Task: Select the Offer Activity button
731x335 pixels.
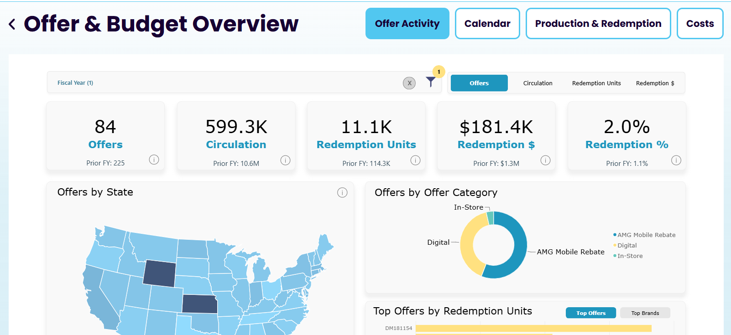Action: [x=407, y=23]
